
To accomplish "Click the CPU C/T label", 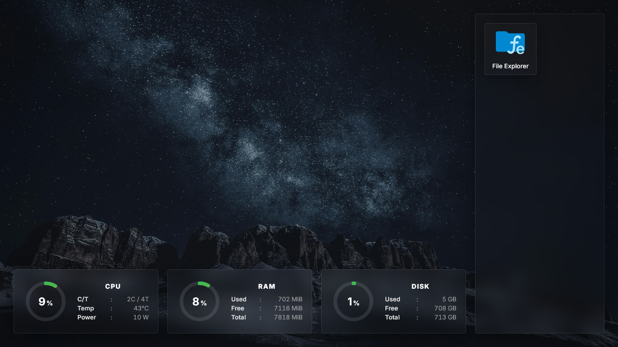I will click(83, 299).
